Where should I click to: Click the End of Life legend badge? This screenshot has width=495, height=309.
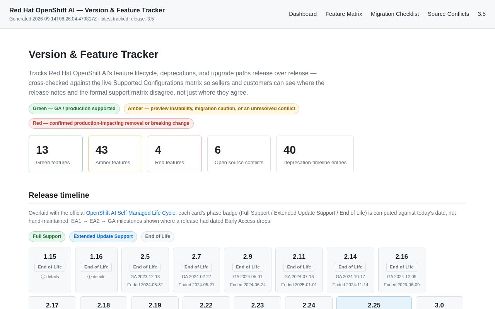pyautogui.click(x=158, y=237)
